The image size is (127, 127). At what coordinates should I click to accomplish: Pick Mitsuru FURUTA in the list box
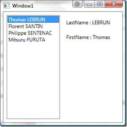33,40
